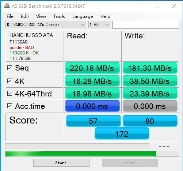Open the Help menu
Image resolution: width=183 pixels, height=171 pixels.
point(105,16)
